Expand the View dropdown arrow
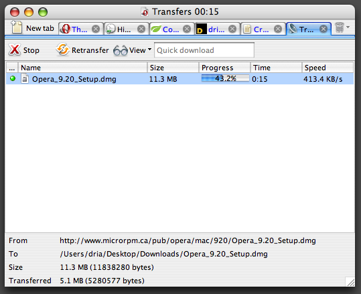This screenshot has width=361, height=294. point(149,50)
